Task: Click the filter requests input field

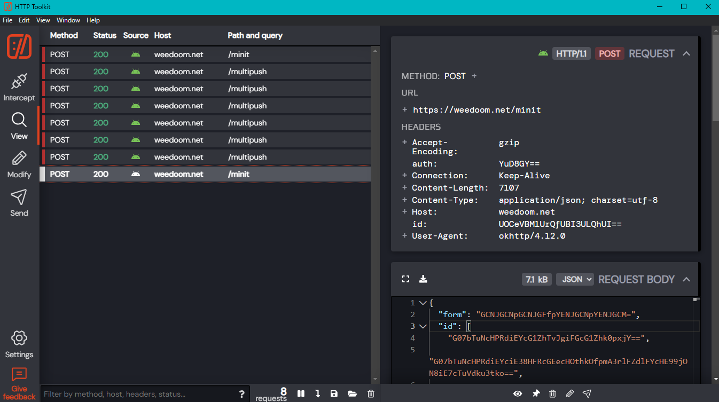Action: [x=139, y=394]
